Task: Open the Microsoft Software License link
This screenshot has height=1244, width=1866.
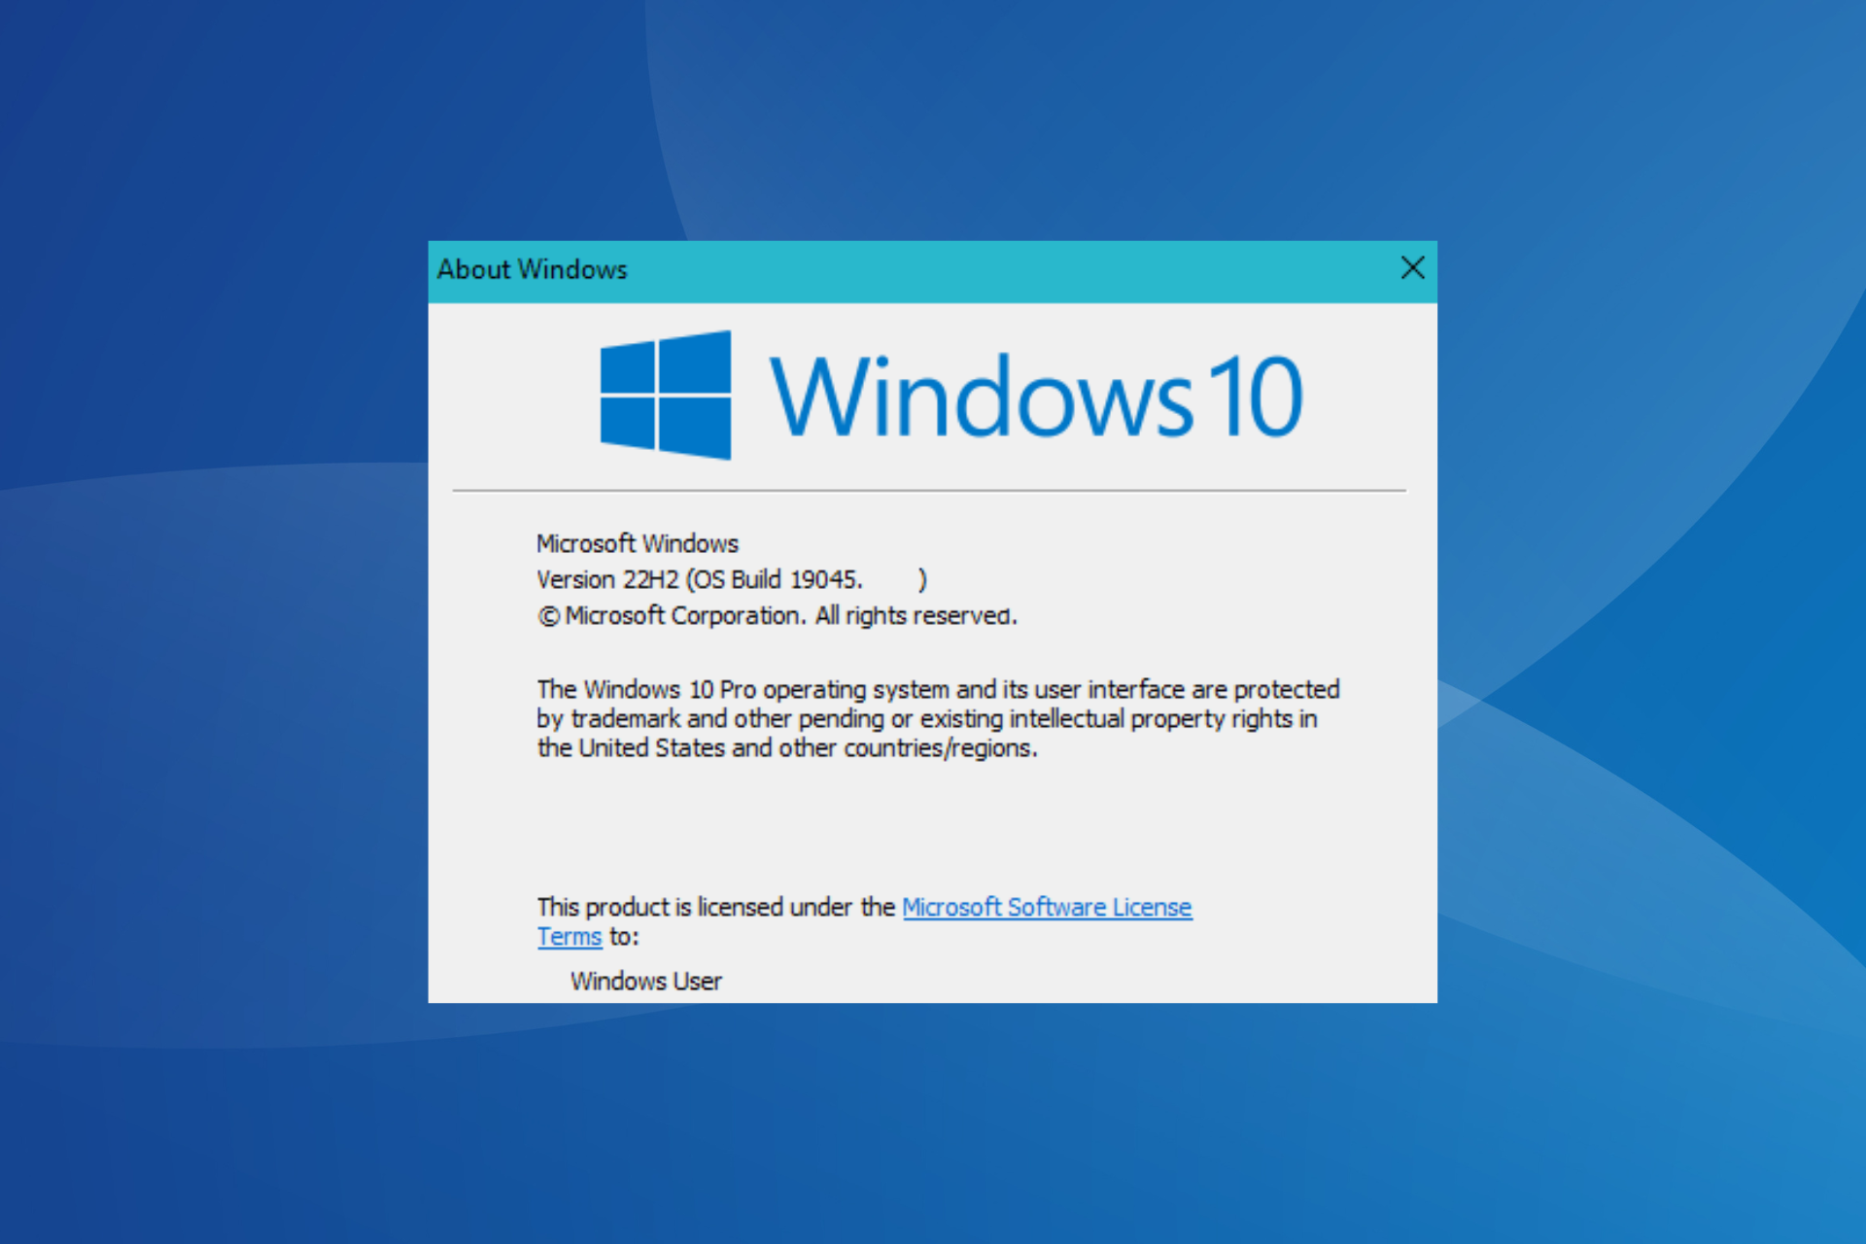Action: tap(1047, 907)
